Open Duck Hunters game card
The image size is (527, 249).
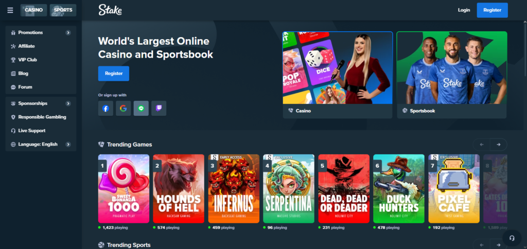click(x=399, y=189)
